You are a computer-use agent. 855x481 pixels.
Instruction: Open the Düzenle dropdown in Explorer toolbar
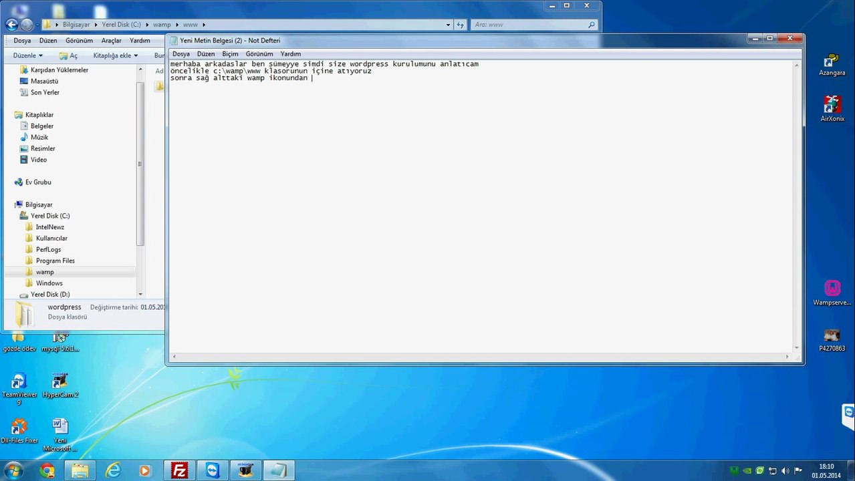click(28, 55)
